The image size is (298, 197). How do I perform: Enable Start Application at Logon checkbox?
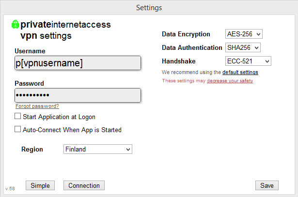[17, 116]
